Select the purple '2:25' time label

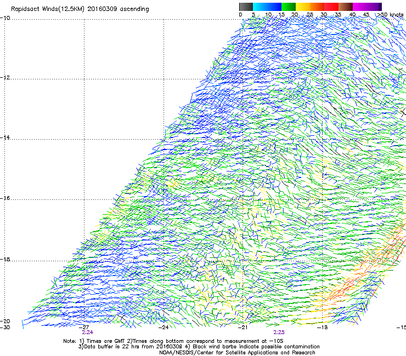pos(279,332)
